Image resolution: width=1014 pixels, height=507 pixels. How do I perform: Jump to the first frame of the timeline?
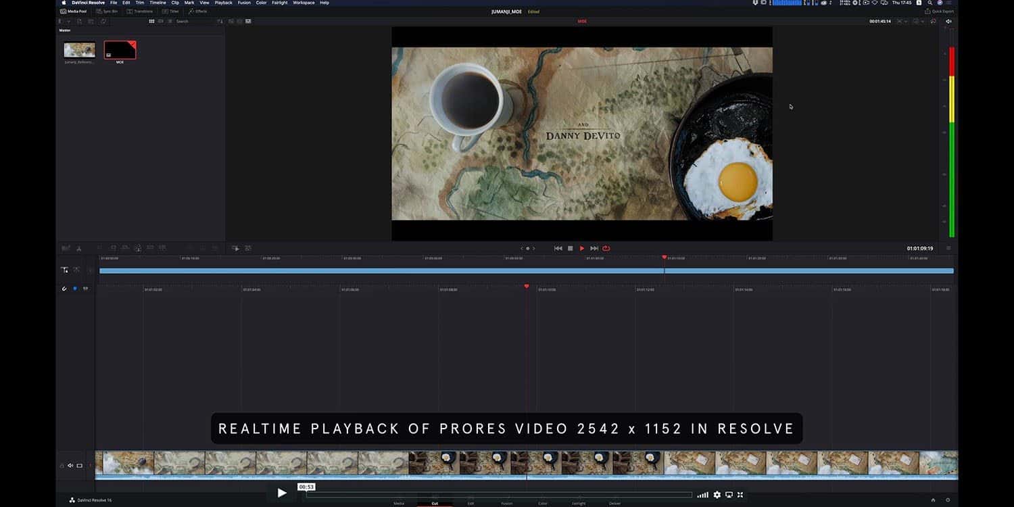558,248
